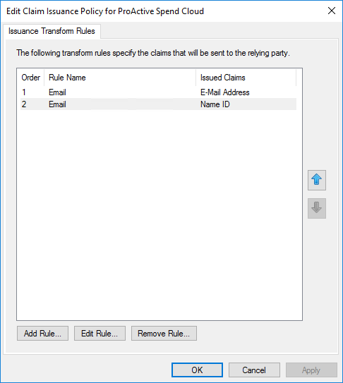Cancel the policy edits
Image resolution: width=343 pixels, height=383 pixels.
(254, 370)
